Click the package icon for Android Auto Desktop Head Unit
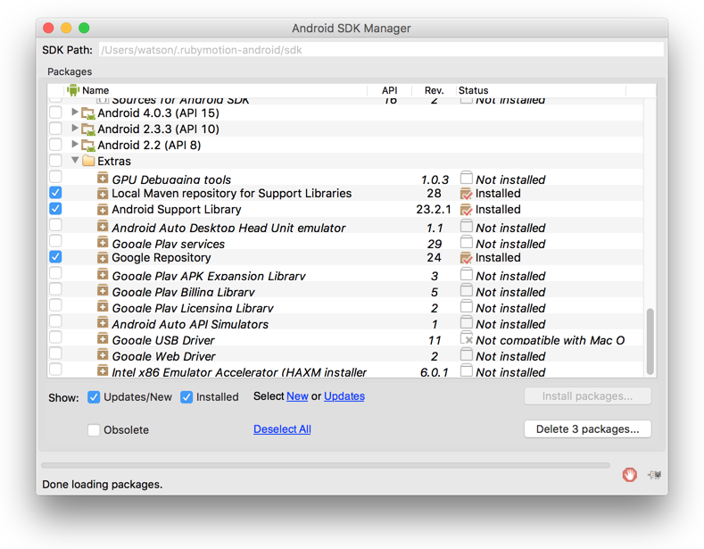Screen dimensions: 704x549 pos(103,226)
